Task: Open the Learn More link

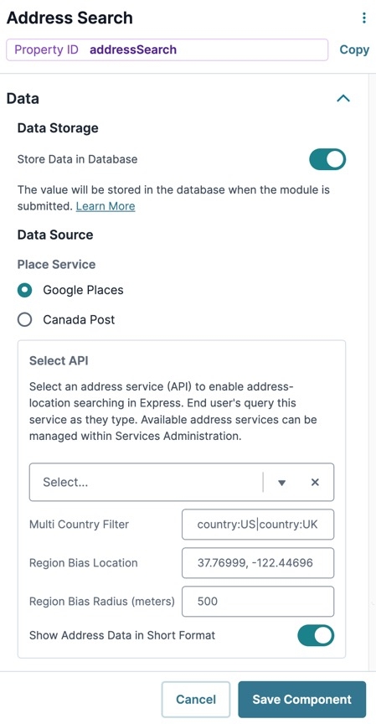Action: click(106, 206)
